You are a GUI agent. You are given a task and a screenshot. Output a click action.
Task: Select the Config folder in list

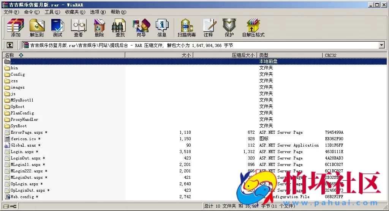point(17,74)
